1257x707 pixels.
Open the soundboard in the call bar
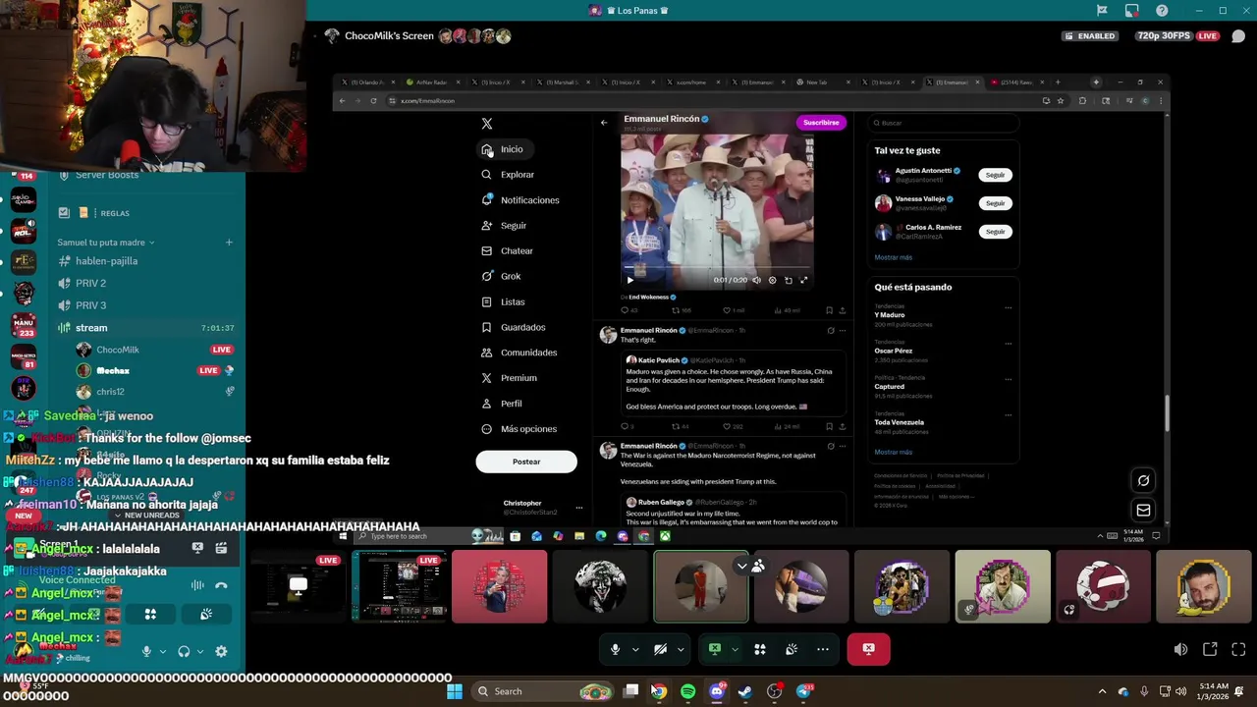[792, 649]
